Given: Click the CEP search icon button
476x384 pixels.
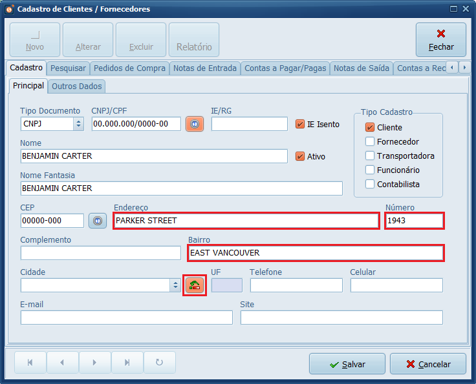Looking at the screenshot, I should click(97, 221).
